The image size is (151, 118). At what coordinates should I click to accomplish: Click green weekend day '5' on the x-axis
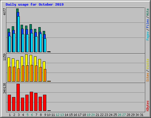click(27, 115)
